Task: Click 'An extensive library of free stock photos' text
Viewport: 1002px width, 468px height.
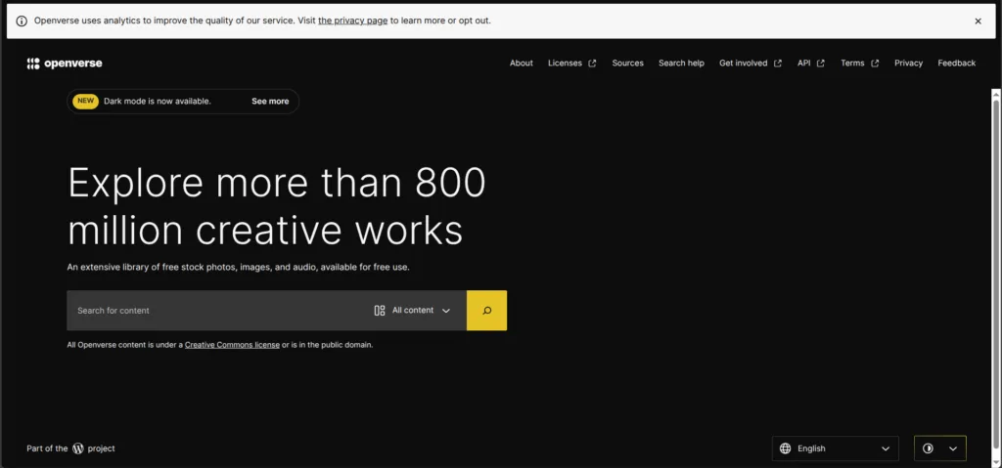Action: [x=239, y=267]
